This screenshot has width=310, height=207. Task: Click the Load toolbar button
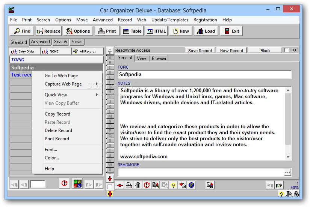(206, 31)
